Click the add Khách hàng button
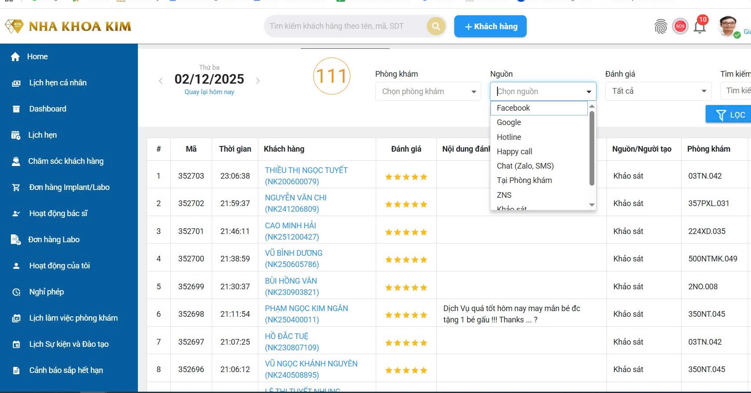Screen dimensions: 751x393 (490, 27)
